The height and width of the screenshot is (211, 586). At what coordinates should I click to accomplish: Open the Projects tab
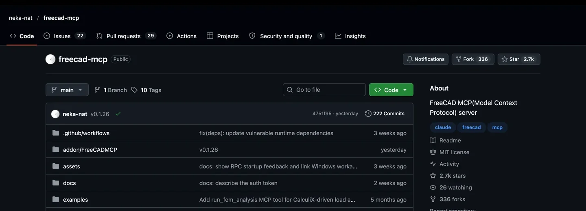[223, 36]
